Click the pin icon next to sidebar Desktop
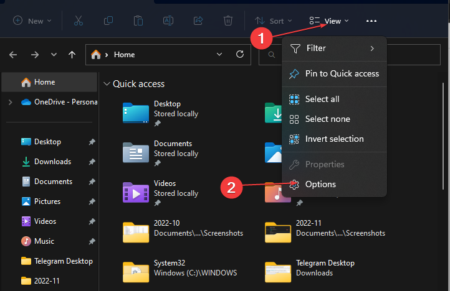The width and height of the screenshot is (450, 291). tap(92, 142)
